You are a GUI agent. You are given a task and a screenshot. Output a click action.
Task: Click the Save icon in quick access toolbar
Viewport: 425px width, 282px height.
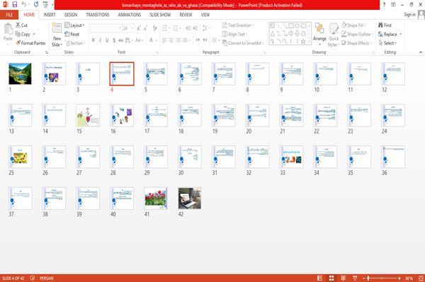pyautogui.click(x=15, y=4)
